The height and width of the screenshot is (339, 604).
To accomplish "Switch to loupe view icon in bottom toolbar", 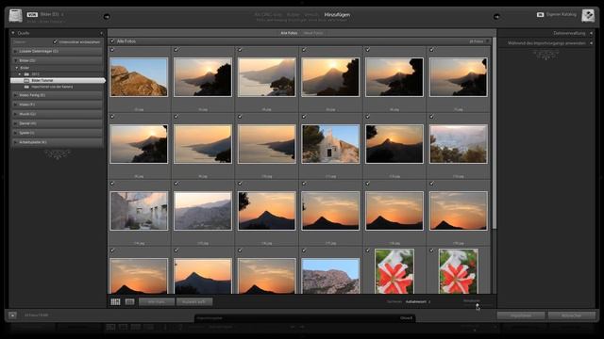I will [x=129, y=302].
